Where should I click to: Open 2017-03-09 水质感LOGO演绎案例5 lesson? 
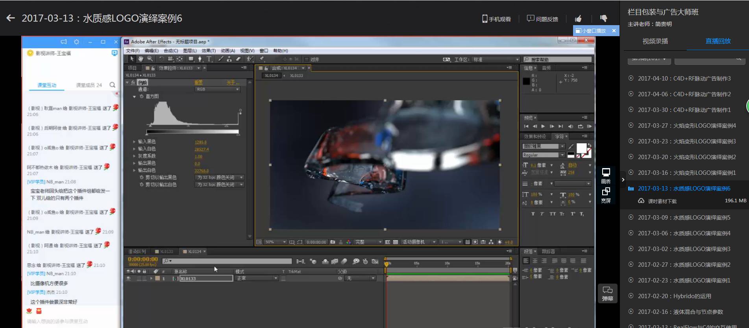pos(684,218)
